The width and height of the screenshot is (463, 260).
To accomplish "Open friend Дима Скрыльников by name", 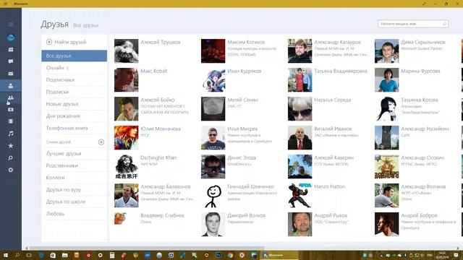I will pyautogui.click(x=422, y=42).
